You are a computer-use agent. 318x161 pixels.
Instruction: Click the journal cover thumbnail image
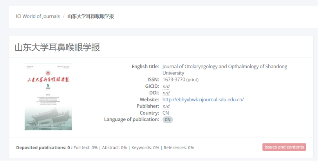[x=48, y=97]
